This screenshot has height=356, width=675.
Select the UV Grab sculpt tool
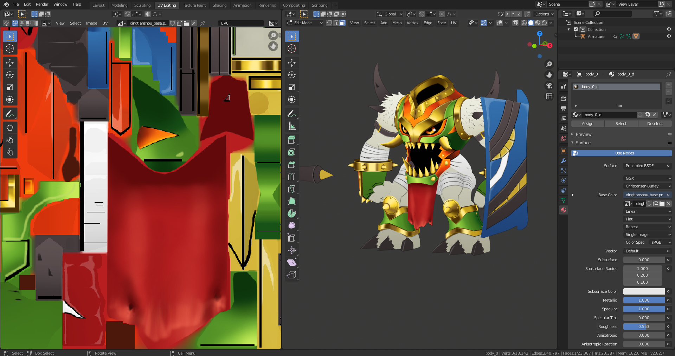tap(10, 127)
